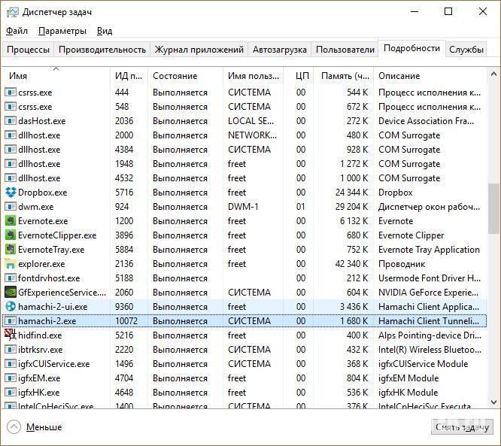Click the Меньше link
The height and width of the screenshot is (446, 501).
[x=44, y=427]
